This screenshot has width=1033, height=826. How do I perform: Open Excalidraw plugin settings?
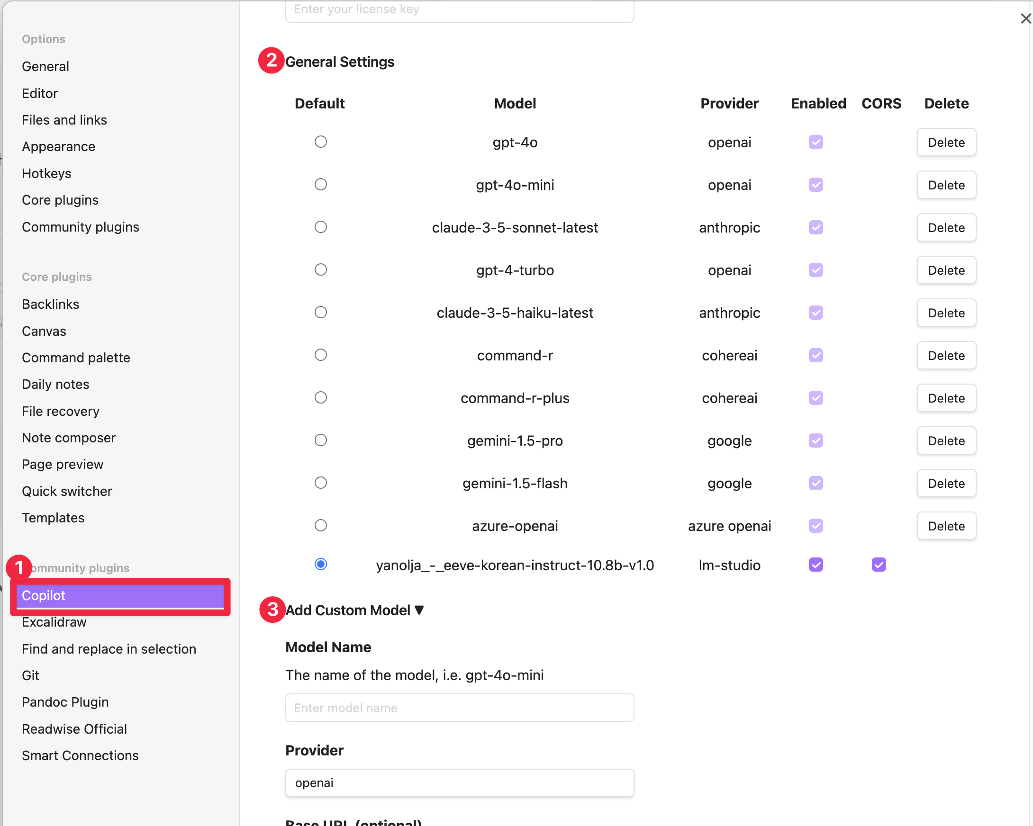pyautogui.click(x=54, y=622)
